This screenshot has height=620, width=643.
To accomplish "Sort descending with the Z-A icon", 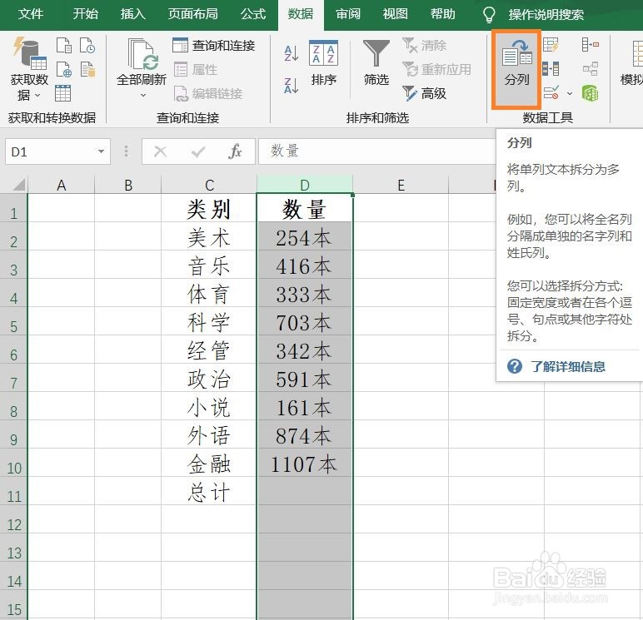I will tap(292, 86).
